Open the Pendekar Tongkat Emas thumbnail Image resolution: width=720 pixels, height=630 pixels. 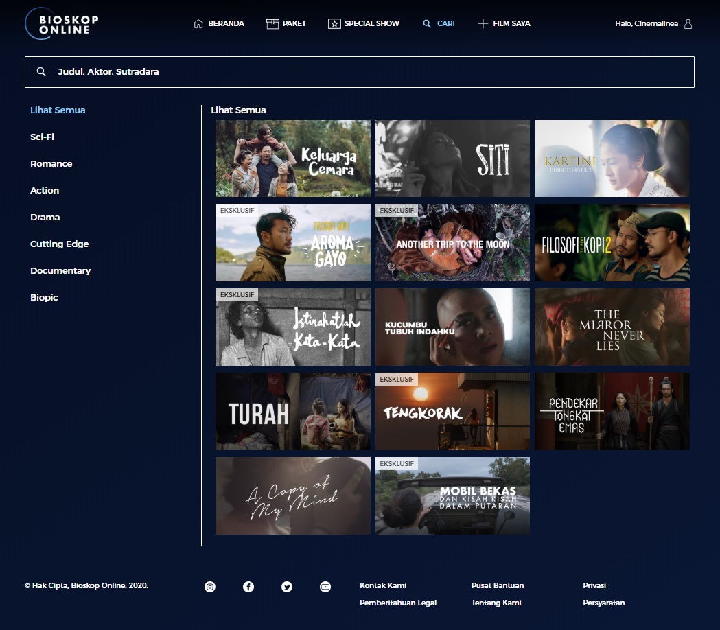(612, 412)
